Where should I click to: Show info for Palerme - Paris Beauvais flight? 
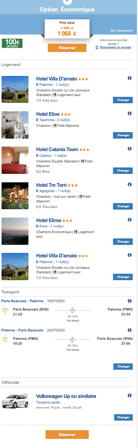[130, 330]
